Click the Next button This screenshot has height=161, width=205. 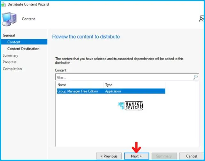(136, 156)
